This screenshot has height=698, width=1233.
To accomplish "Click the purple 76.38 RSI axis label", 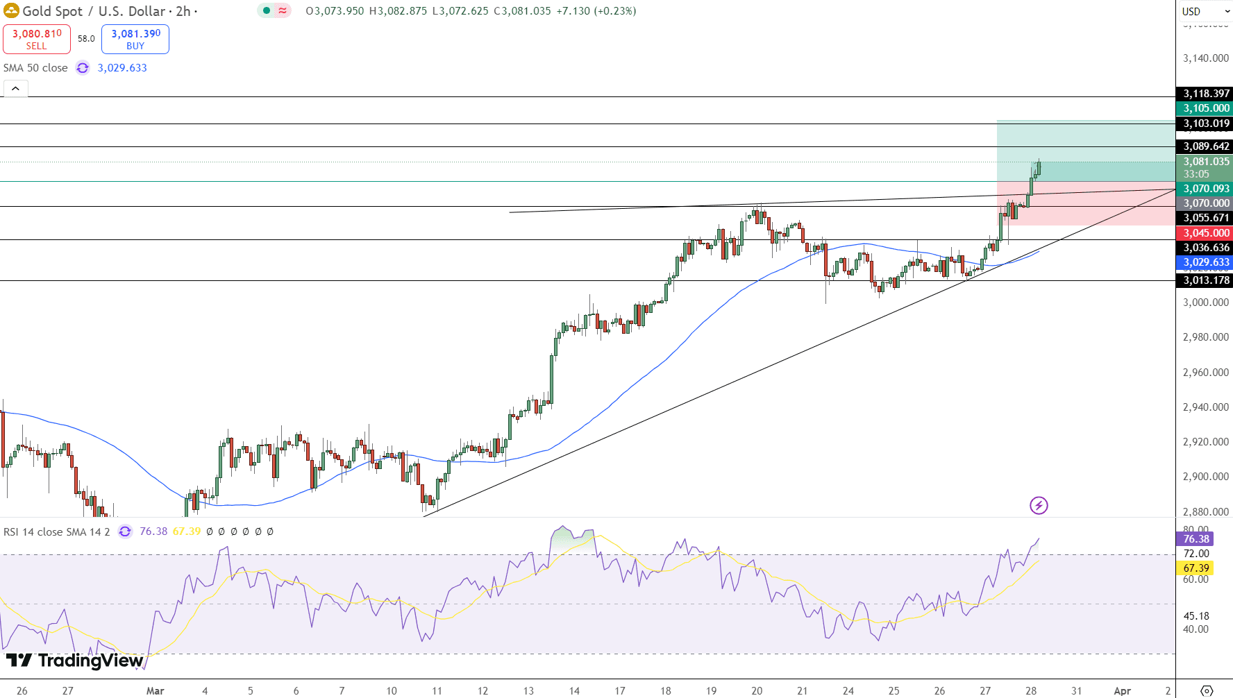I will tap(1195, 539).
